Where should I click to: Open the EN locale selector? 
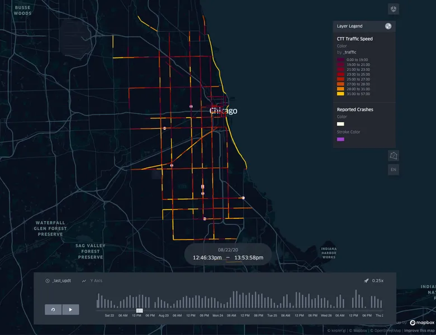pos(393,170)
